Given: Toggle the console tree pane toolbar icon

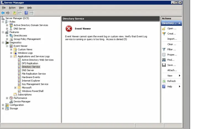Looking at the screenshot, I should click(x=20, y=13).
